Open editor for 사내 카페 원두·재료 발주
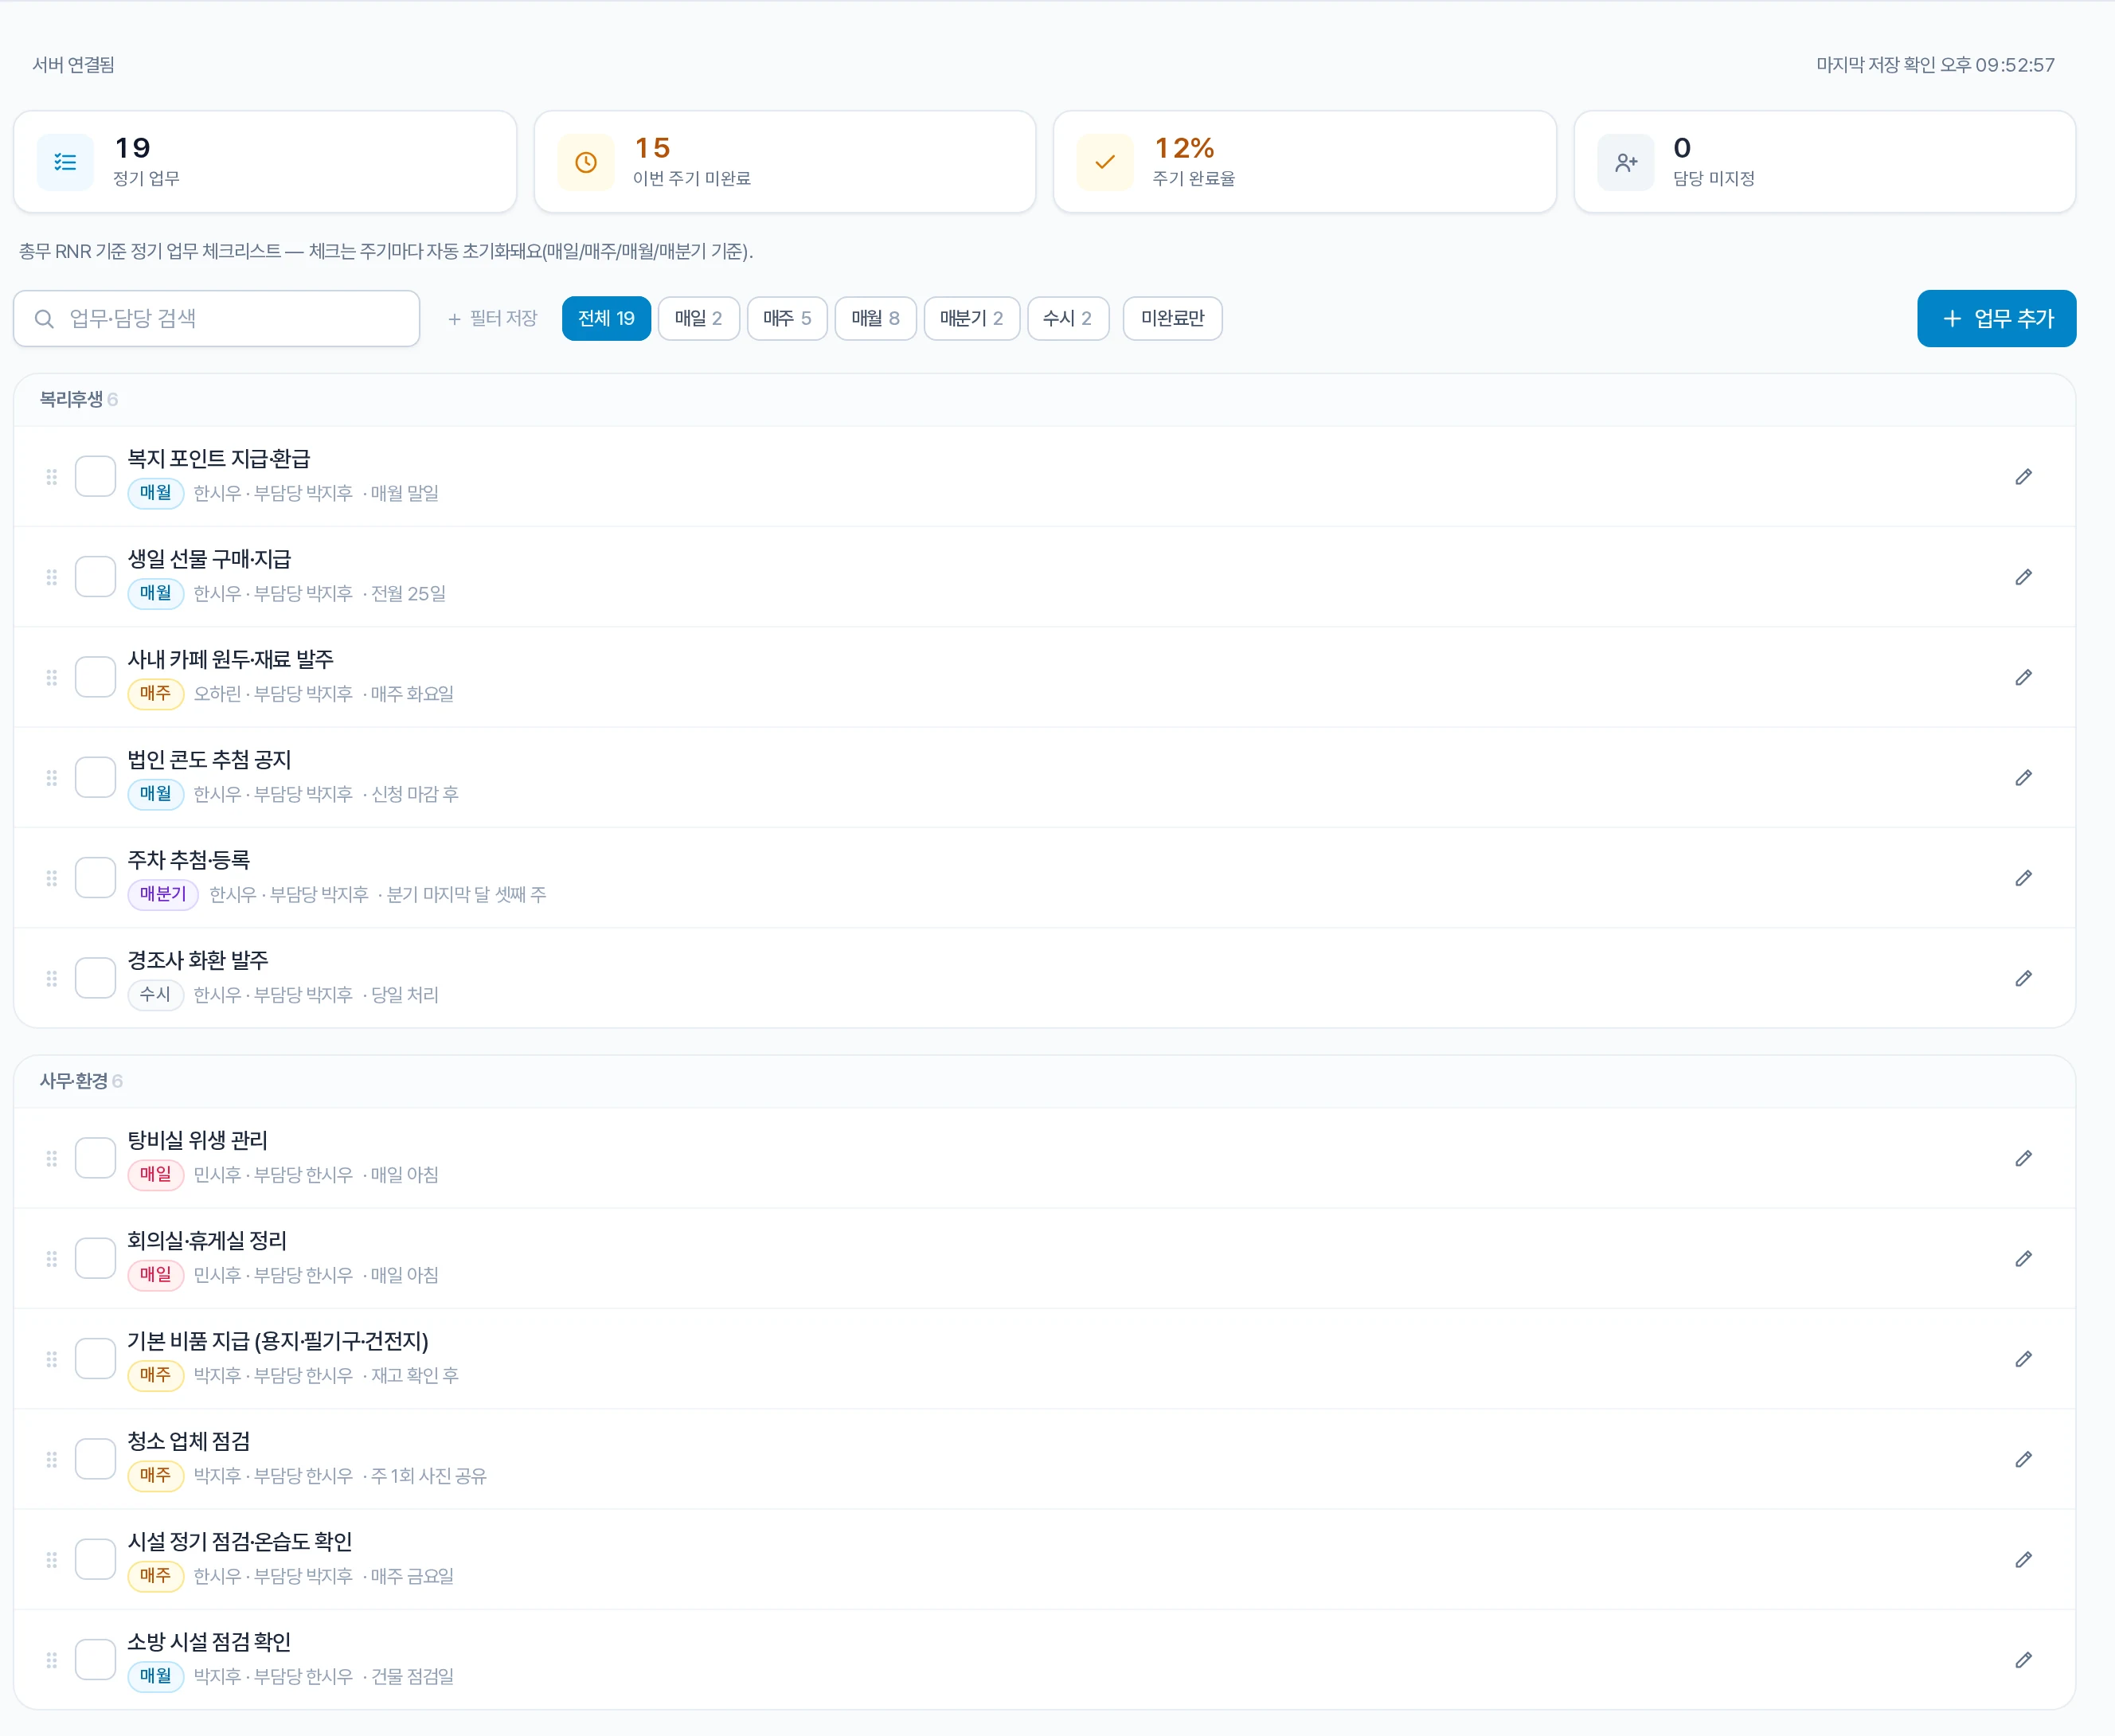The height and width of the screenshot is (1736, 2115). [2023, 677]
